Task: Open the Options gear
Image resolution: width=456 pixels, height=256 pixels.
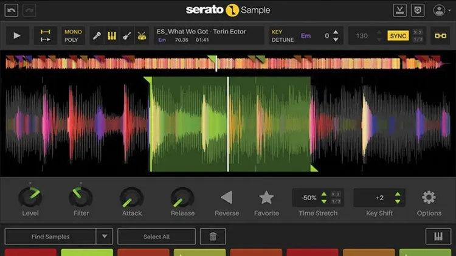Action: 429,198
